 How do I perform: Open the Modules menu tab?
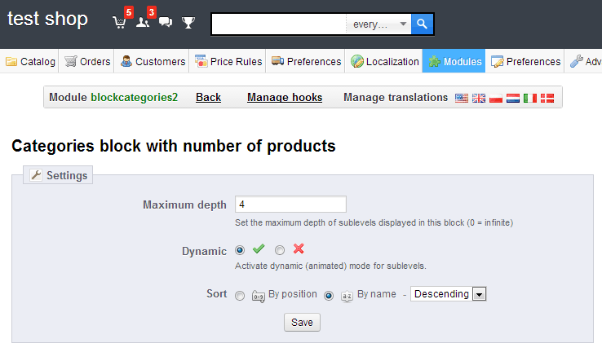click(454, 61)
